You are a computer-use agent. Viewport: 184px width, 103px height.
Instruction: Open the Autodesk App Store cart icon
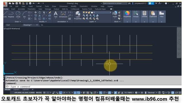pos(156,3)
